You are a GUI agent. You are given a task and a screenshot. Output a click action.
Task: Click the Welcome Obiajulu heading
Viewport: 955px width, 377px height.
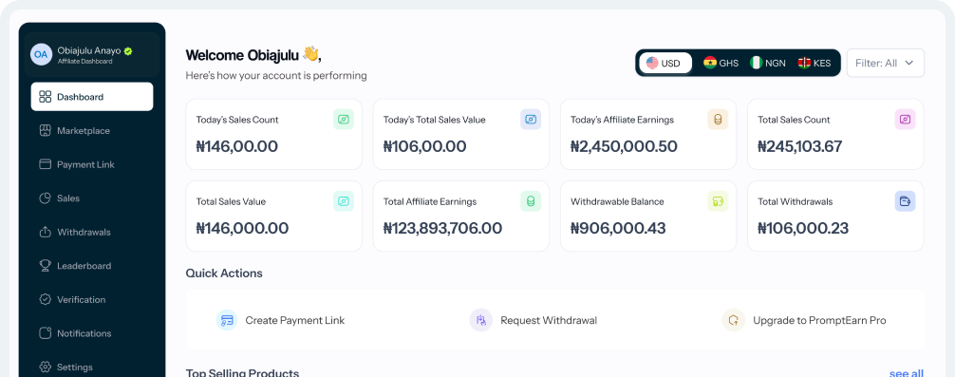point(253,55)
